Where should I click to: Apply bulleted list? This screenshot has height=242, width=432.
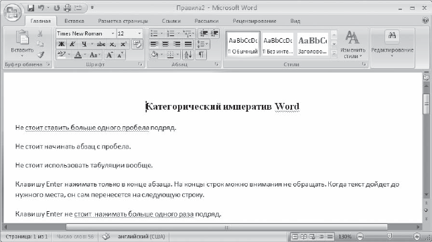tap(154, 33)
